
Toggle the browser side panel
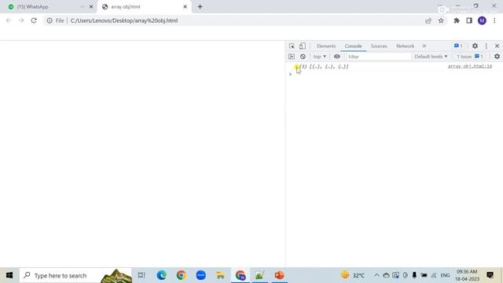[x=469, y=20]
